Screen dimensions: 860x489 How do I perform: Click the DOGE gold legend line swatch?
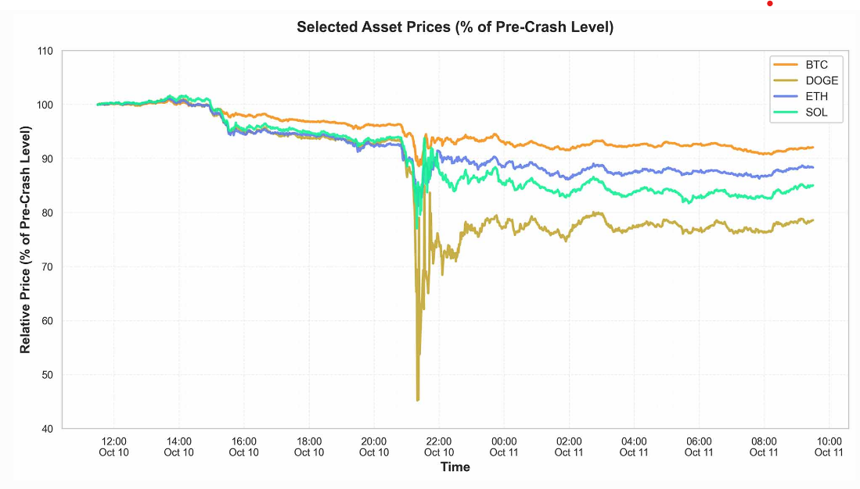tap(785, 81)
